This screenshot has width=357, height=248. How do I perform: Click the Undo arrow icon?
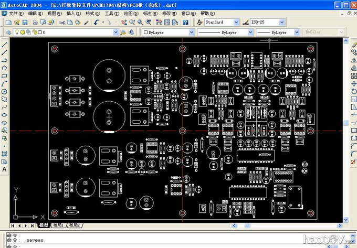tap(97, 23)
